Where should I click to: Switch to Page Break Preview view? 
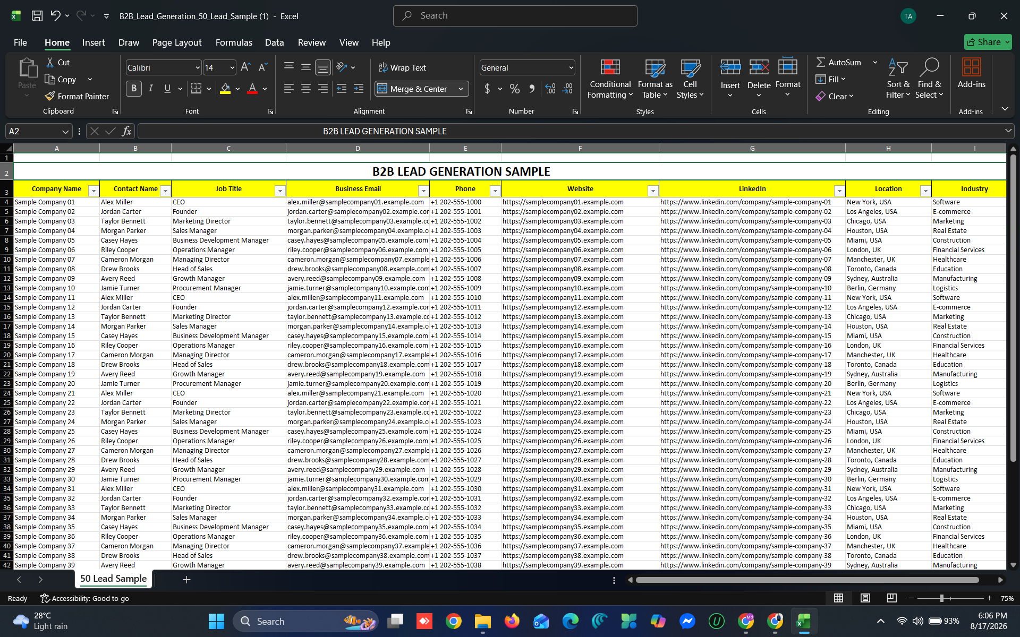point(892,598)
